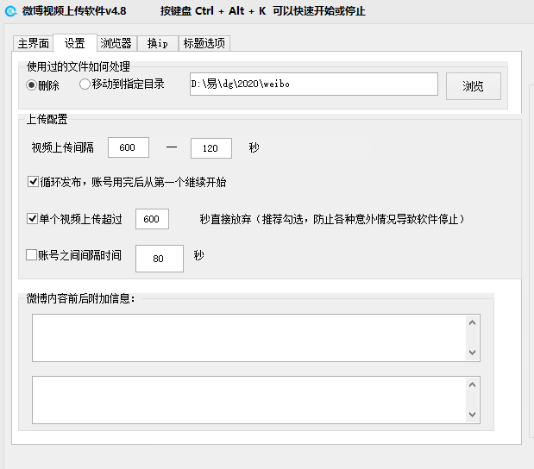Choose the 移动到指定目录 radio option
Viewport: 534px width, 469px height.
point(122,84)
